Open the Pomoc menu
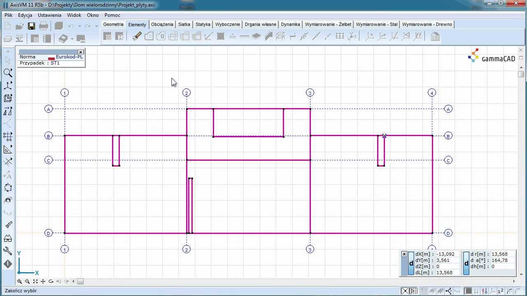 [112, 15]
